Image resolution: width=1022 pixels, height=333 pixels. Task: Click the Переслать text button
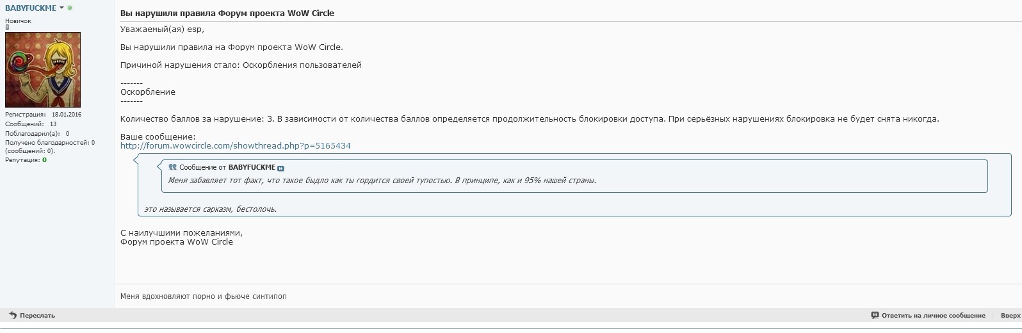37,316
